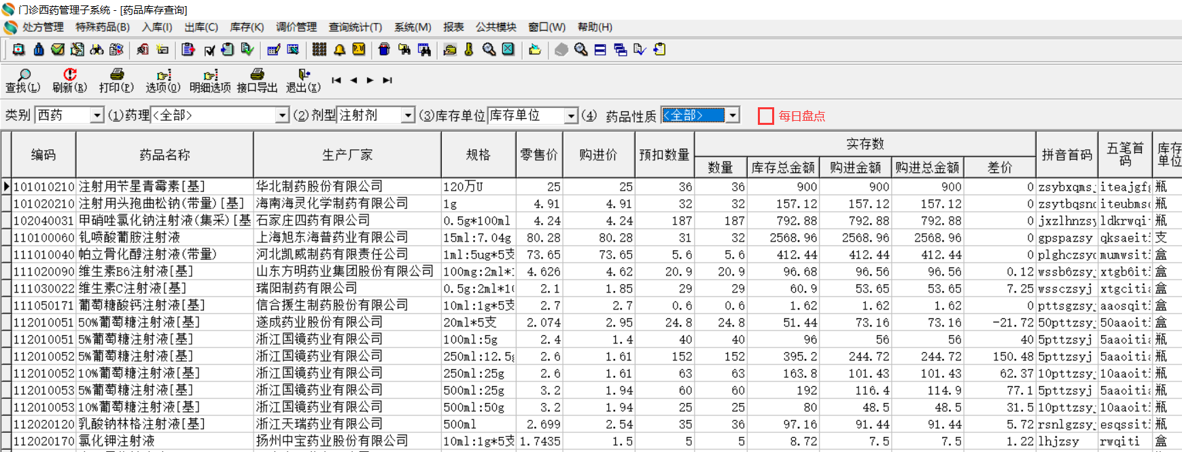This screenshot has width=1182, height=452.
Task: Click the yellow P.M toolbar icon
Action: [x=358, y=50]
